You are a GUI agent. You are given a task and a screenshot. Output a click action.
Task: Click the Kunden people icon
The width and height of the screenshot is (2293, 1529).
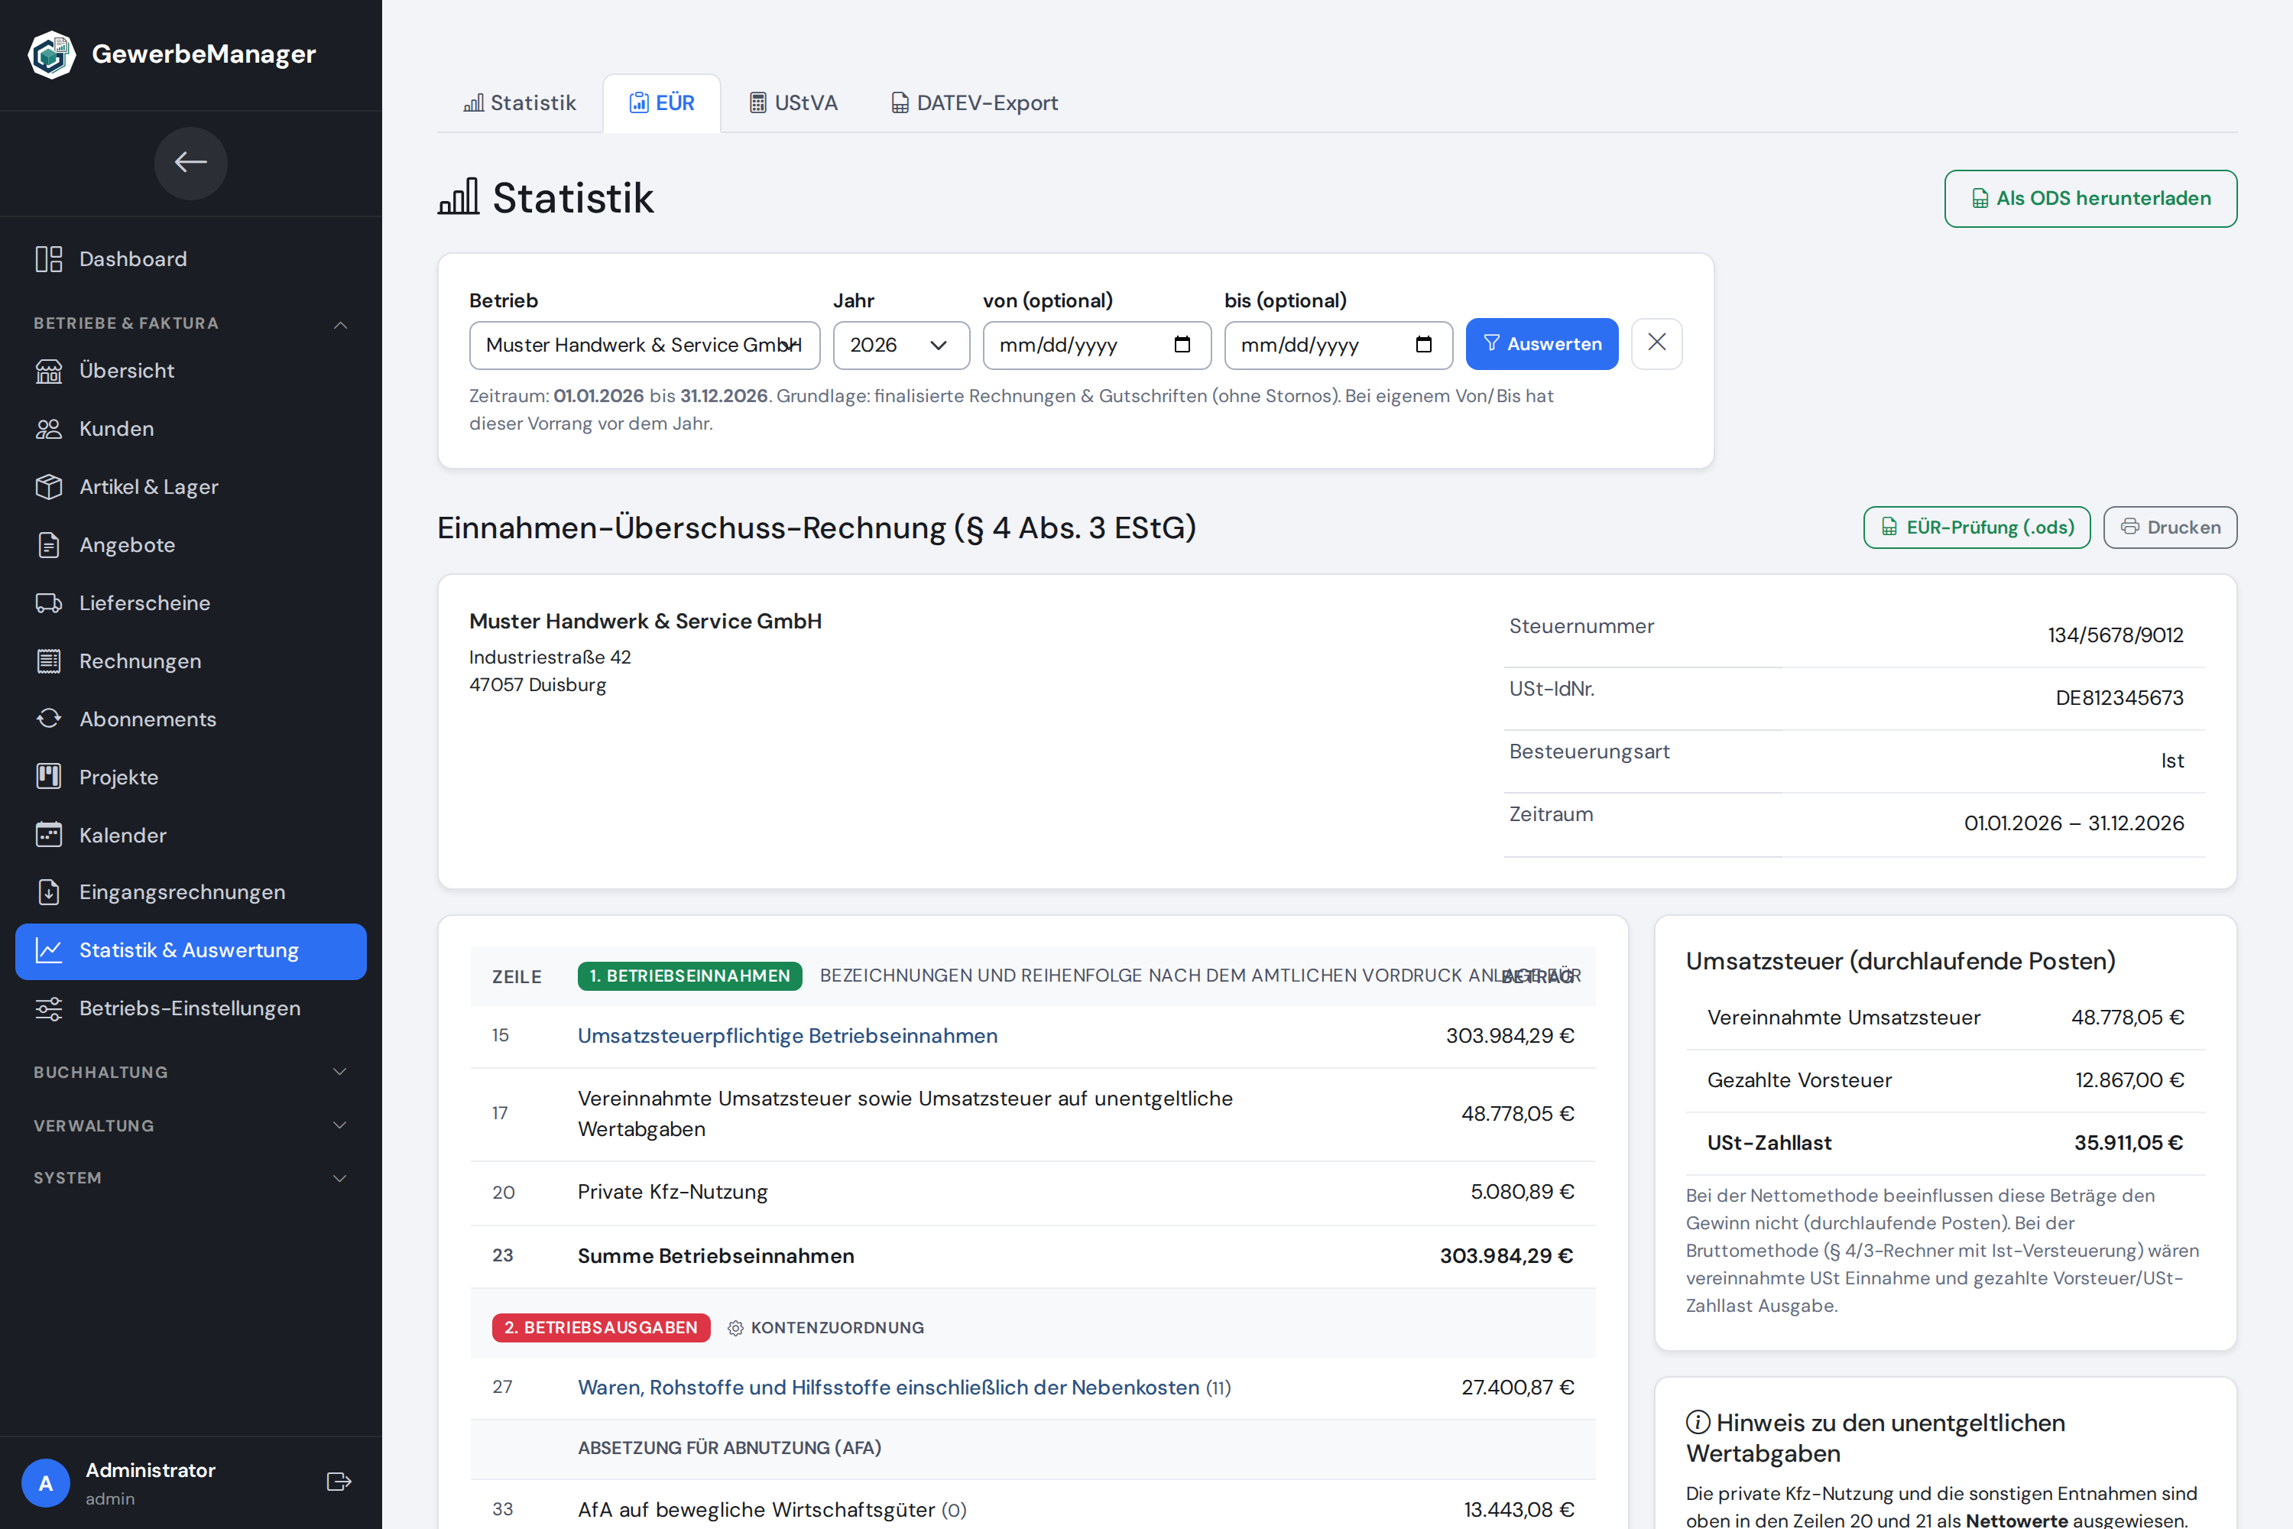pyautogui.click(x=49, y=429)
